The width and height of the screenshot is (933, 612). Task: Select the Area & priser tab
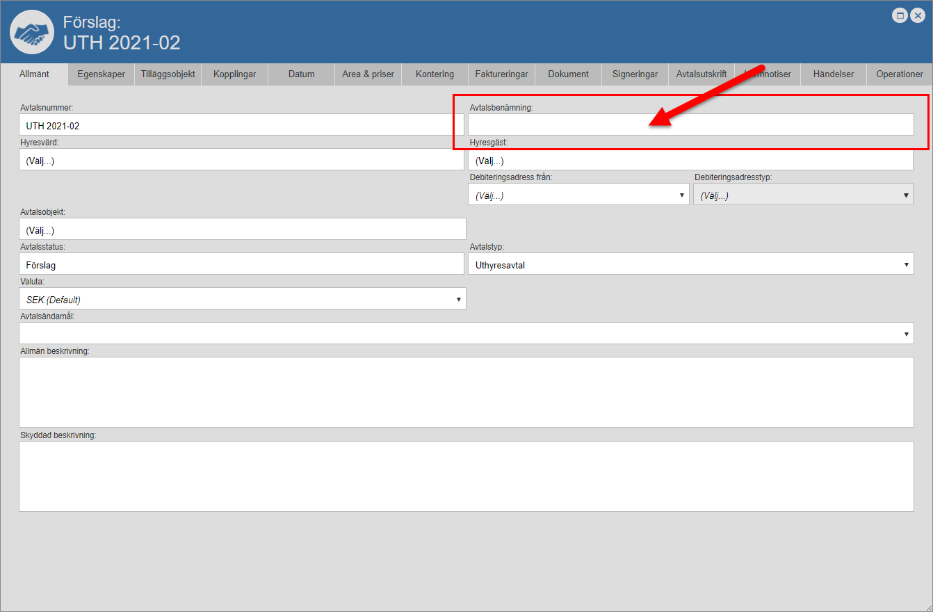click(368, 74)
